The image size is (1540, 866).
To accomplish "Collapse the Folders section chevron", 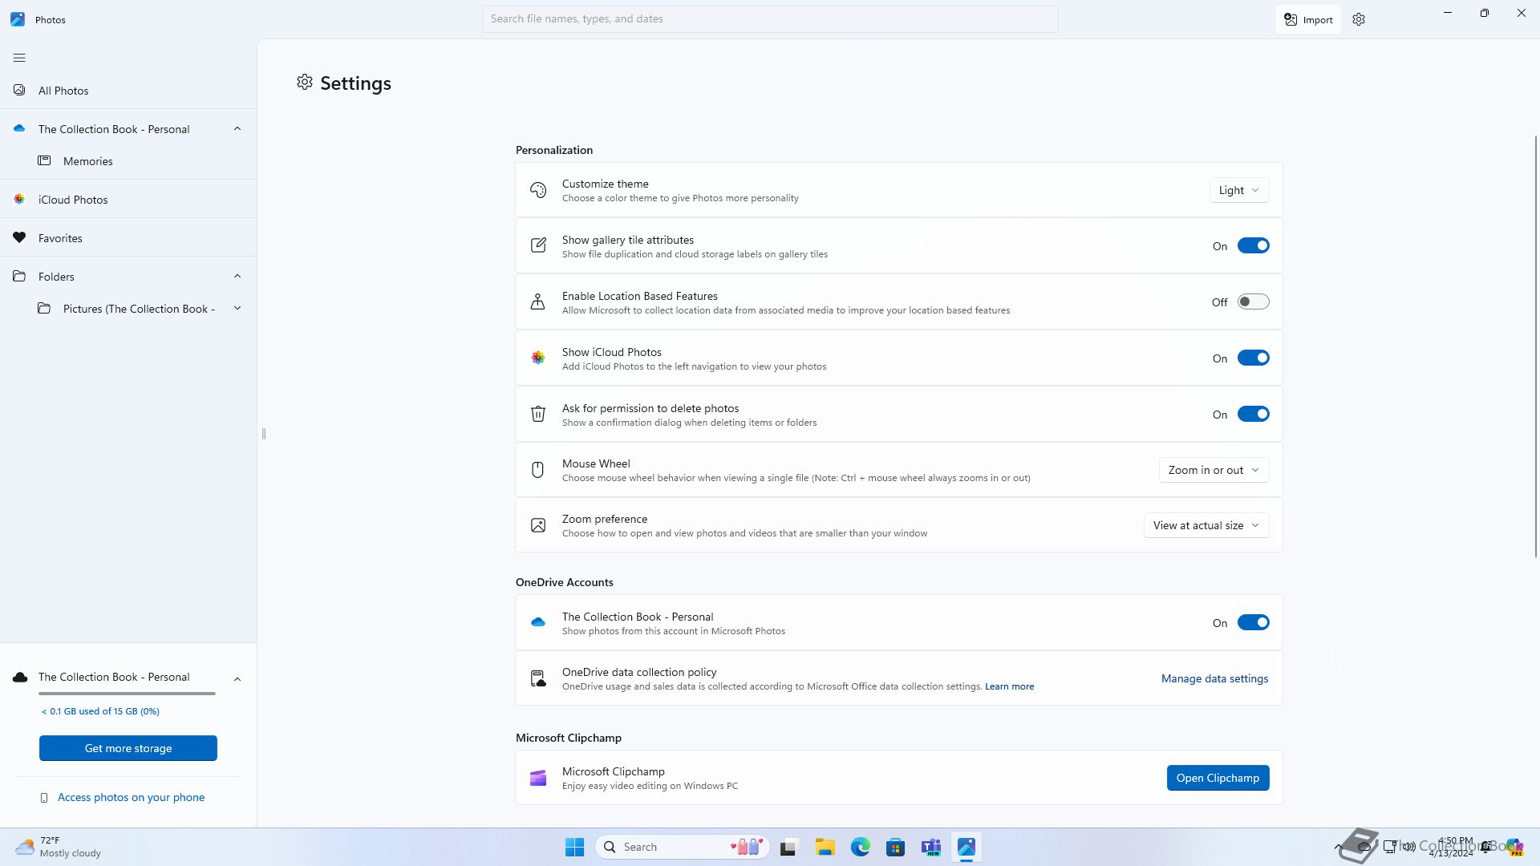I will [x=237, y=276].
